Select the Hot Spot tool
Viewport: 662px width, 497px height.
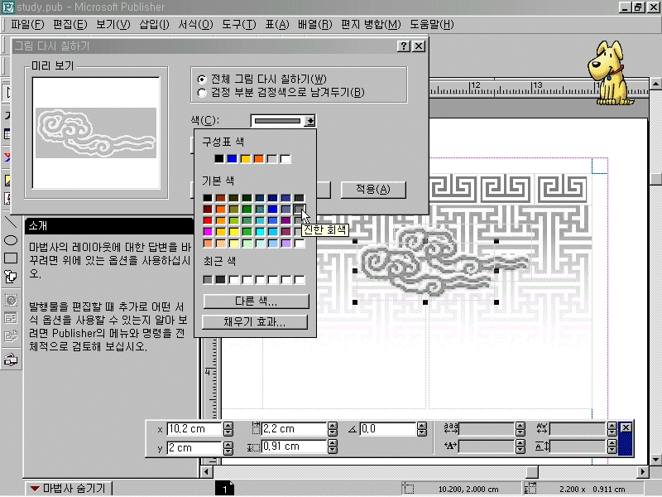(10, 301)
